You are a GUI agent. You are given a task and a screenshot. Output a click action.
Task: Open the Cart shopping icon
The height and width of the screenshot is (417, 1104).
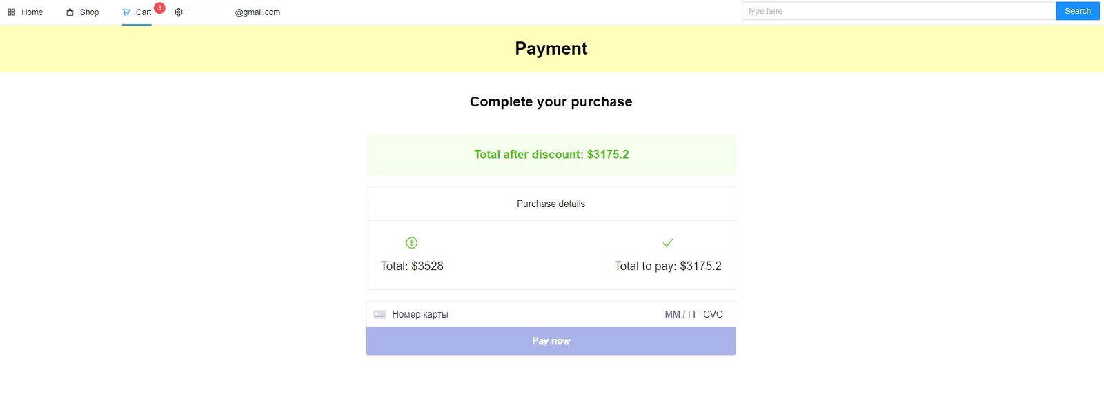126,12
